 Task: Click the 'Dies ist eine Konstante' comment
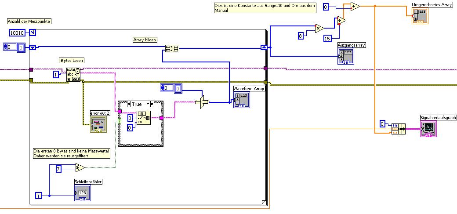[x=265, y=7]
